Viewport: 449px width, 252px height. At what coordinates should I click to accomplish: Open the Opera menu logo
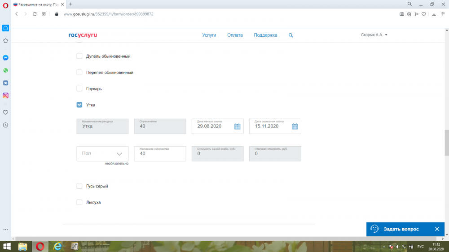tap(5, 5)
